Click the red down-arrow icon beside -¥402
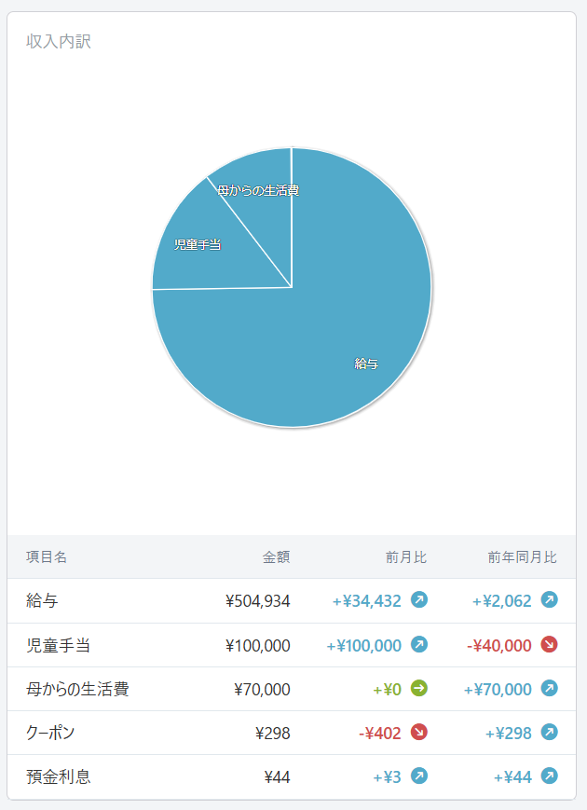The image size is (587, 810). [419, 733]
